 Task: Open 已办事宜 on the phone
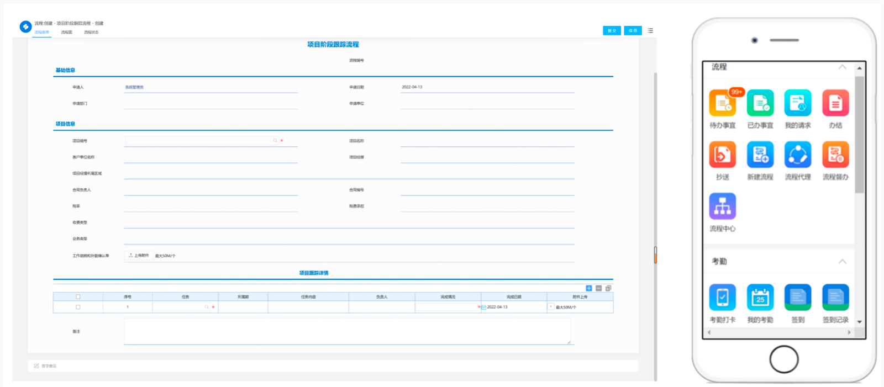760,103
